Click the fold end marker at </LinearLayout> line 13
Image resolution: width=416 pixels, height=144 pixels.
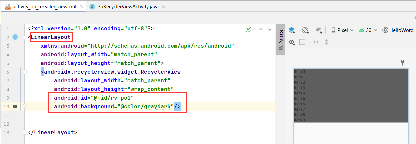[x=24, y=133]
